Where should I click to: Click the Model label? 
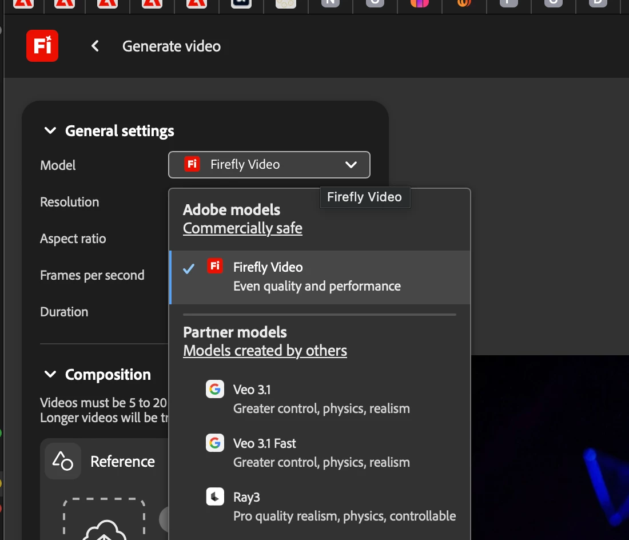(x=58, y=165)
